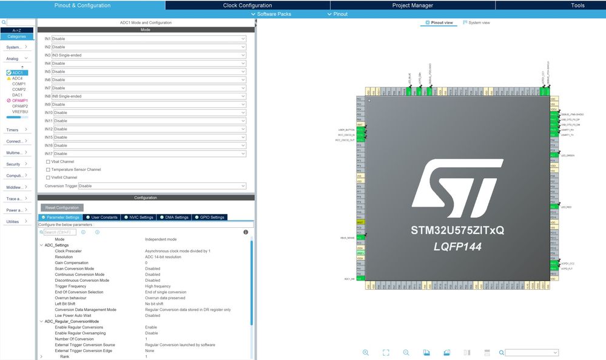Click the 'ADC 14-bit resolution' value

[163, 257]
